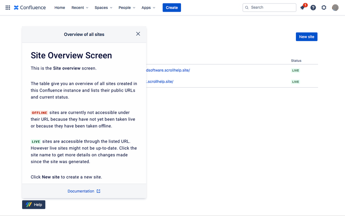The width and height of the screenshot is (345, 216).
Task: Click the Overview of all sites title
Action: pos(84,34)
